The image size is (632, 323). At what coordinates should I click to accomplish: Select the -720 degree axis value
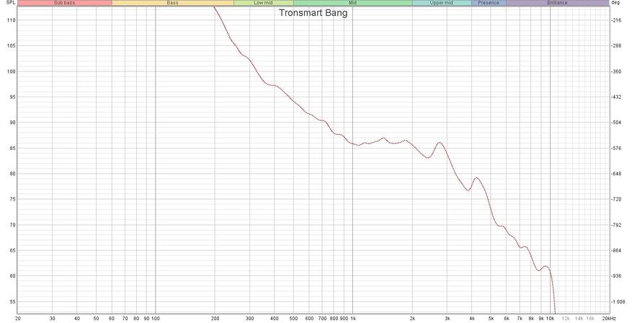pyautogui.click(x=616, y=199)
